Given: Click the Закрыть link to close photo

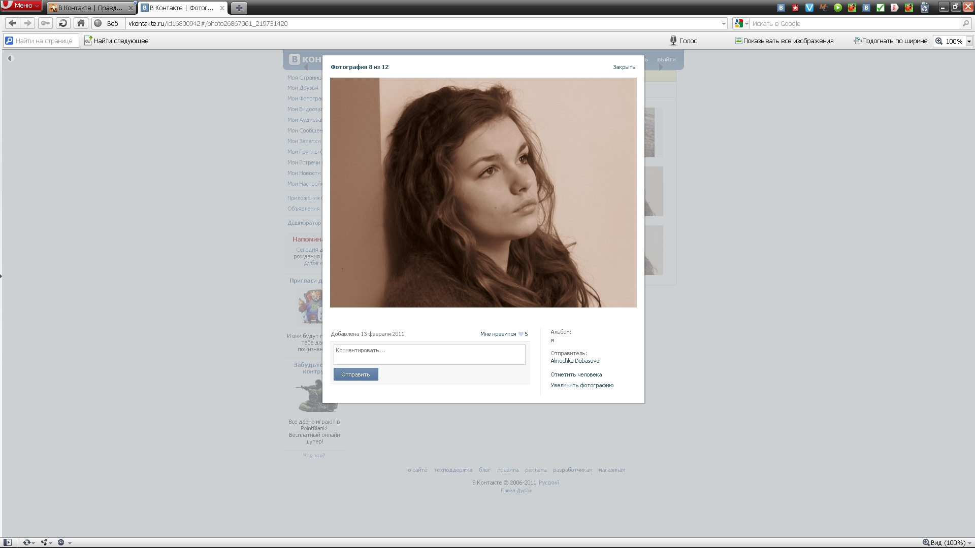Looking at the screenshot, I should (624, 67).
